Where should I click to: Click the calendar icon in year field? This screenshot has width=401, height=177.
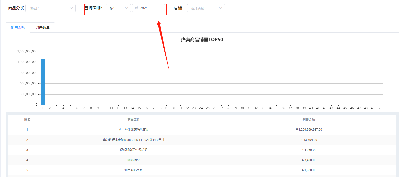click(137, 8)
